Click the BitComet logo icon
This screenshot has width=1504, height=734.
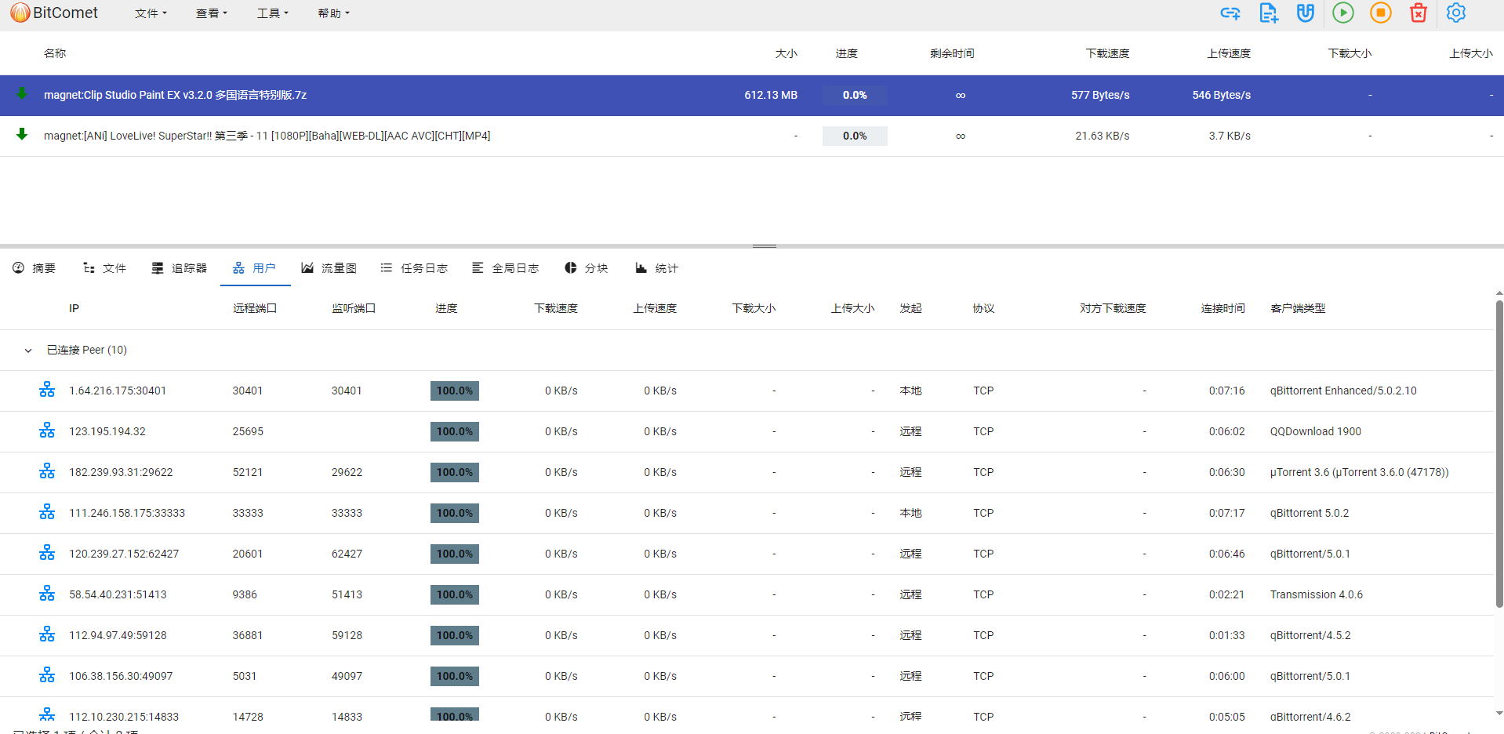pyautogui.click(x=20, y=13)
